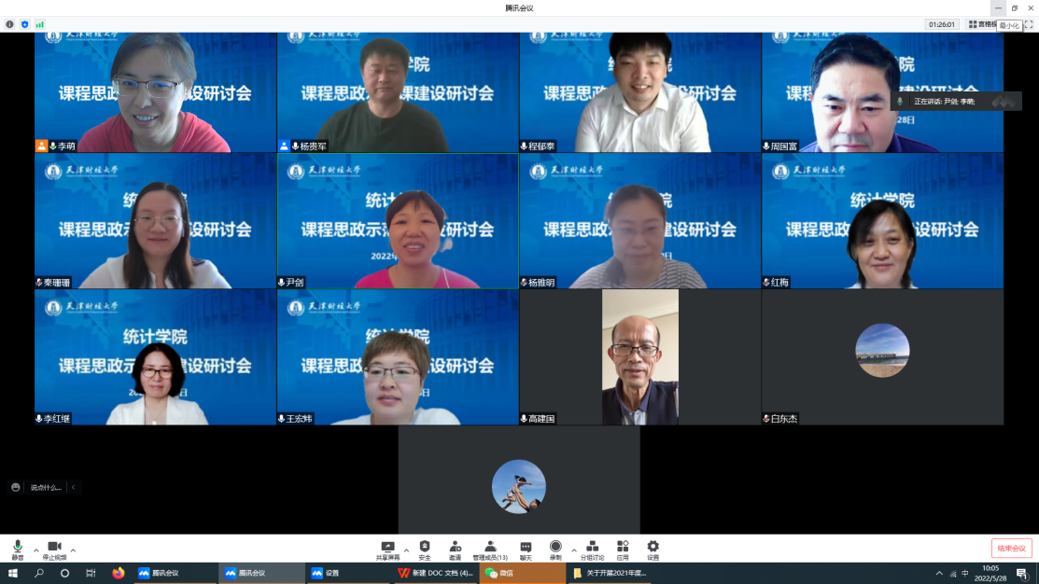This screenshot has width=1039, height=584.
Task: Click the 中 input method indicator
Action: coord(965,574)
